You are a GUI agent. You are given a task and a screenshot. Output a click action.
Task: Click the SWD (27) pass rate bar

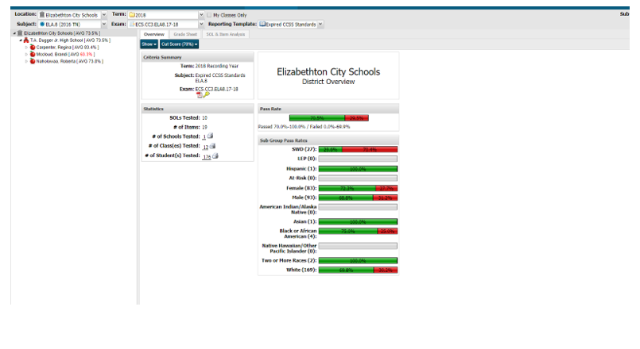tap(358, 149)
